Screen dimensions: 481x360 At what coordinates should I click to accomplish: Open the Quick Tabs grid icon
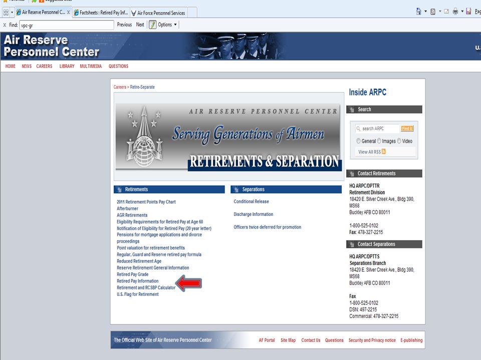point(6,12)
